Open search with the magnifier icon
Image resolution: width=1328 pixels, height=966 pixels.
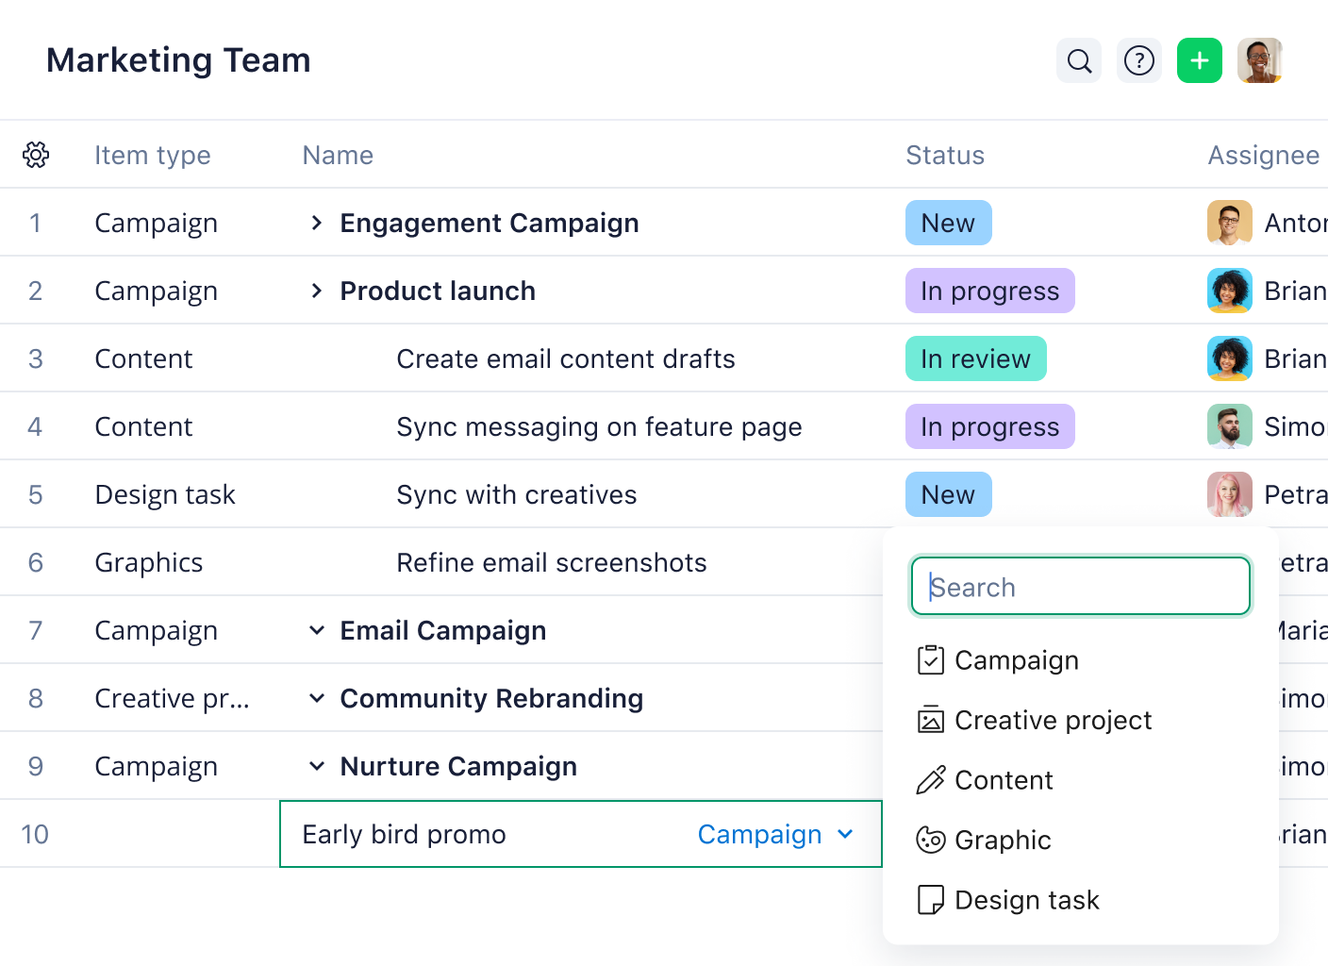[x=1079, y=61]
